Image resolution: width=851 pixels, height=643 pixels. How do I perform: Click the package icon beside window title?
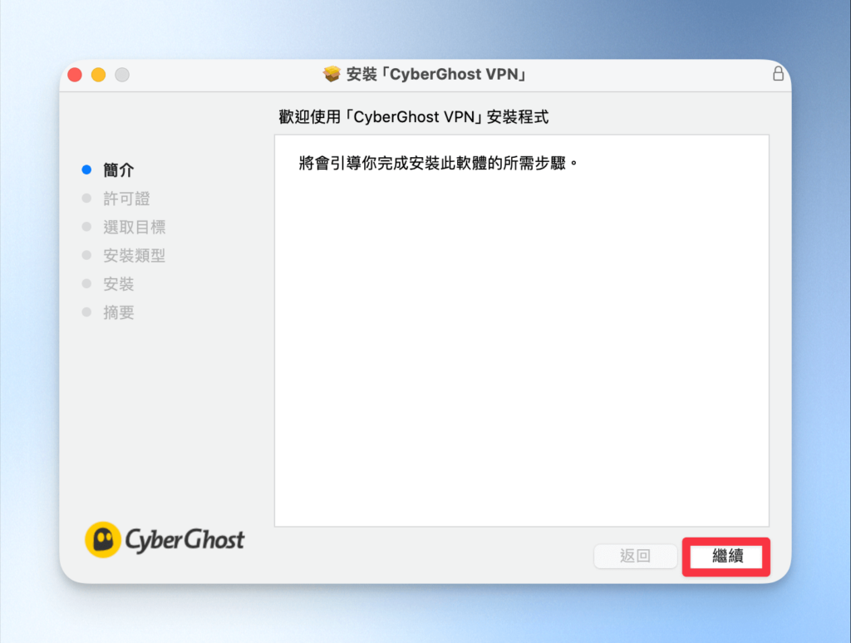(x=332, y=74)
